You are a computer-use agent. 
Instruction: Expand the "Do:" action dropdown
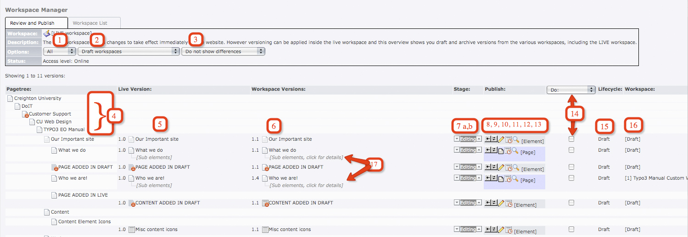(x=571, y=90)
